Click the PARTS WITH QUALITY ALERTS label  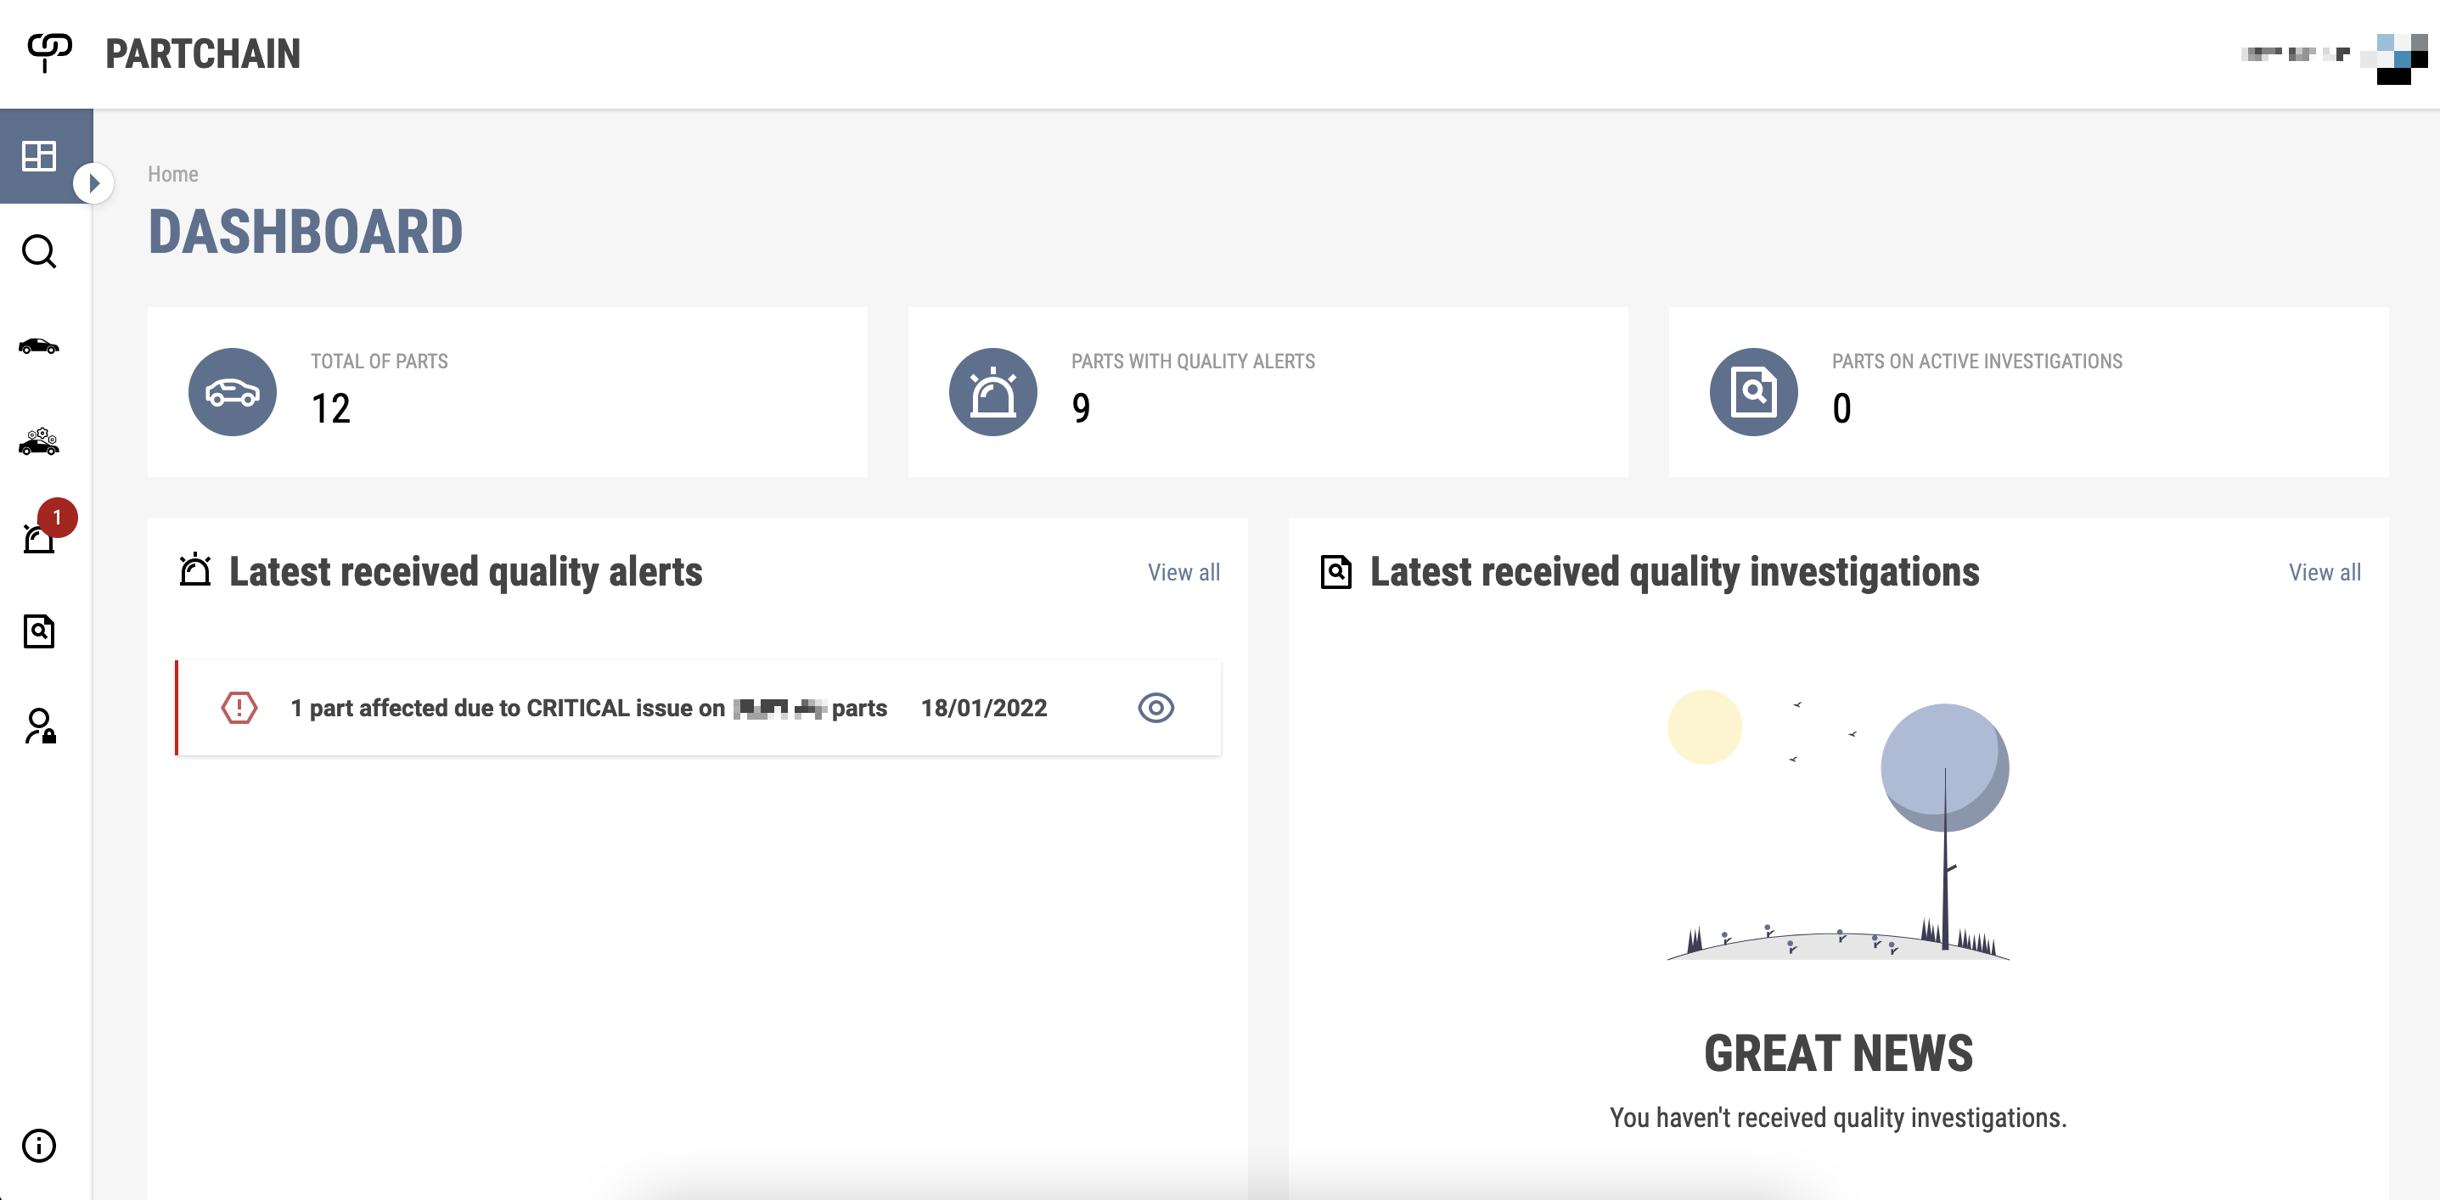pyautogui.click(x=1193, y=361)
